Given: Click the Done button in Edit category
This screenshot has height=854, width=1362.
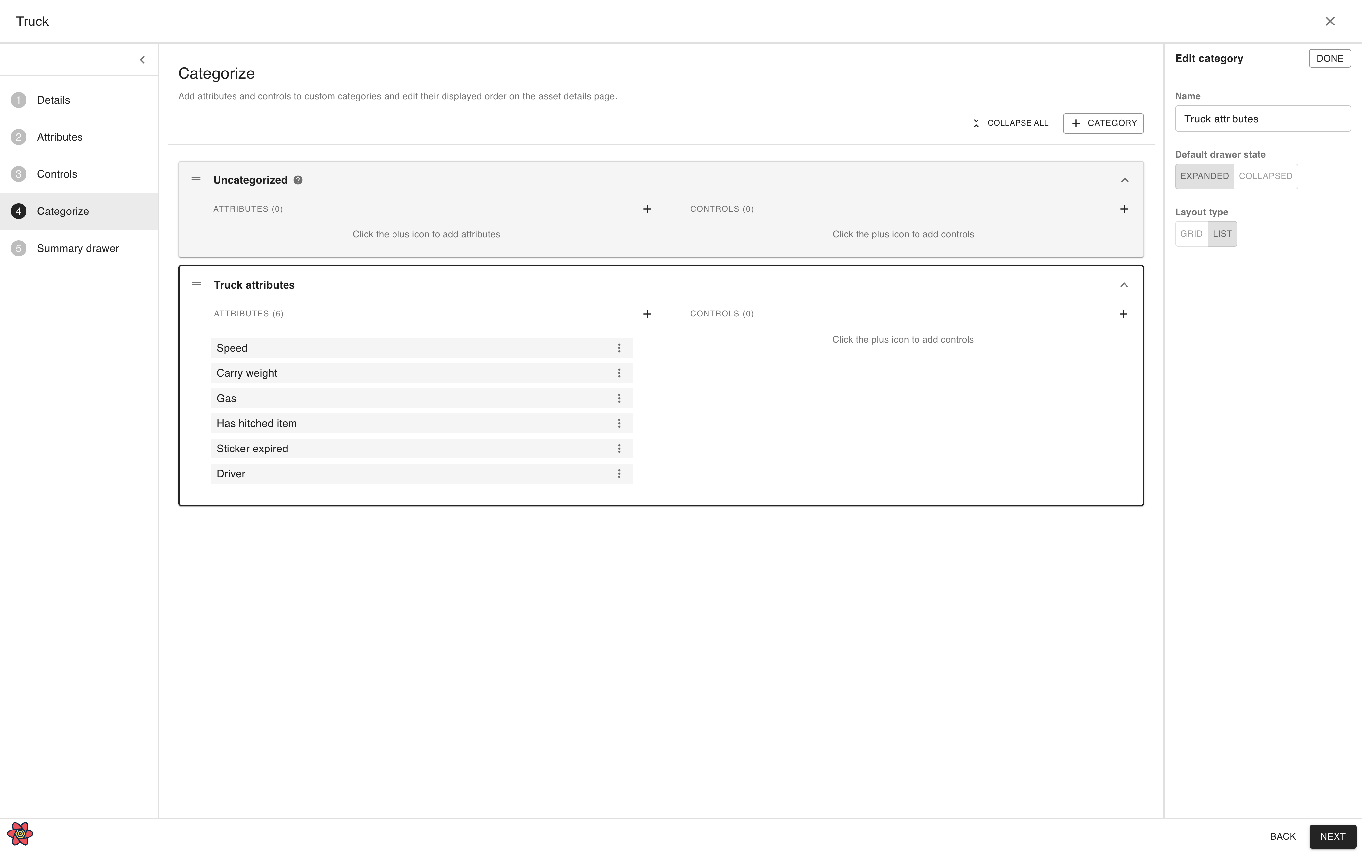Looking at the screenshot, I should pos(1329,58).
